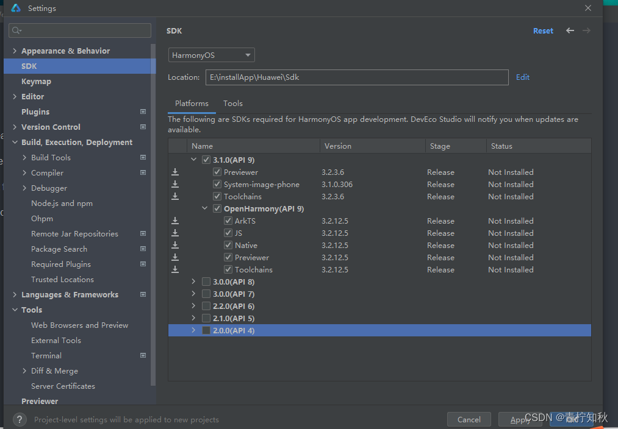Click download icon for ArkTS row

(x=175, y=221)
